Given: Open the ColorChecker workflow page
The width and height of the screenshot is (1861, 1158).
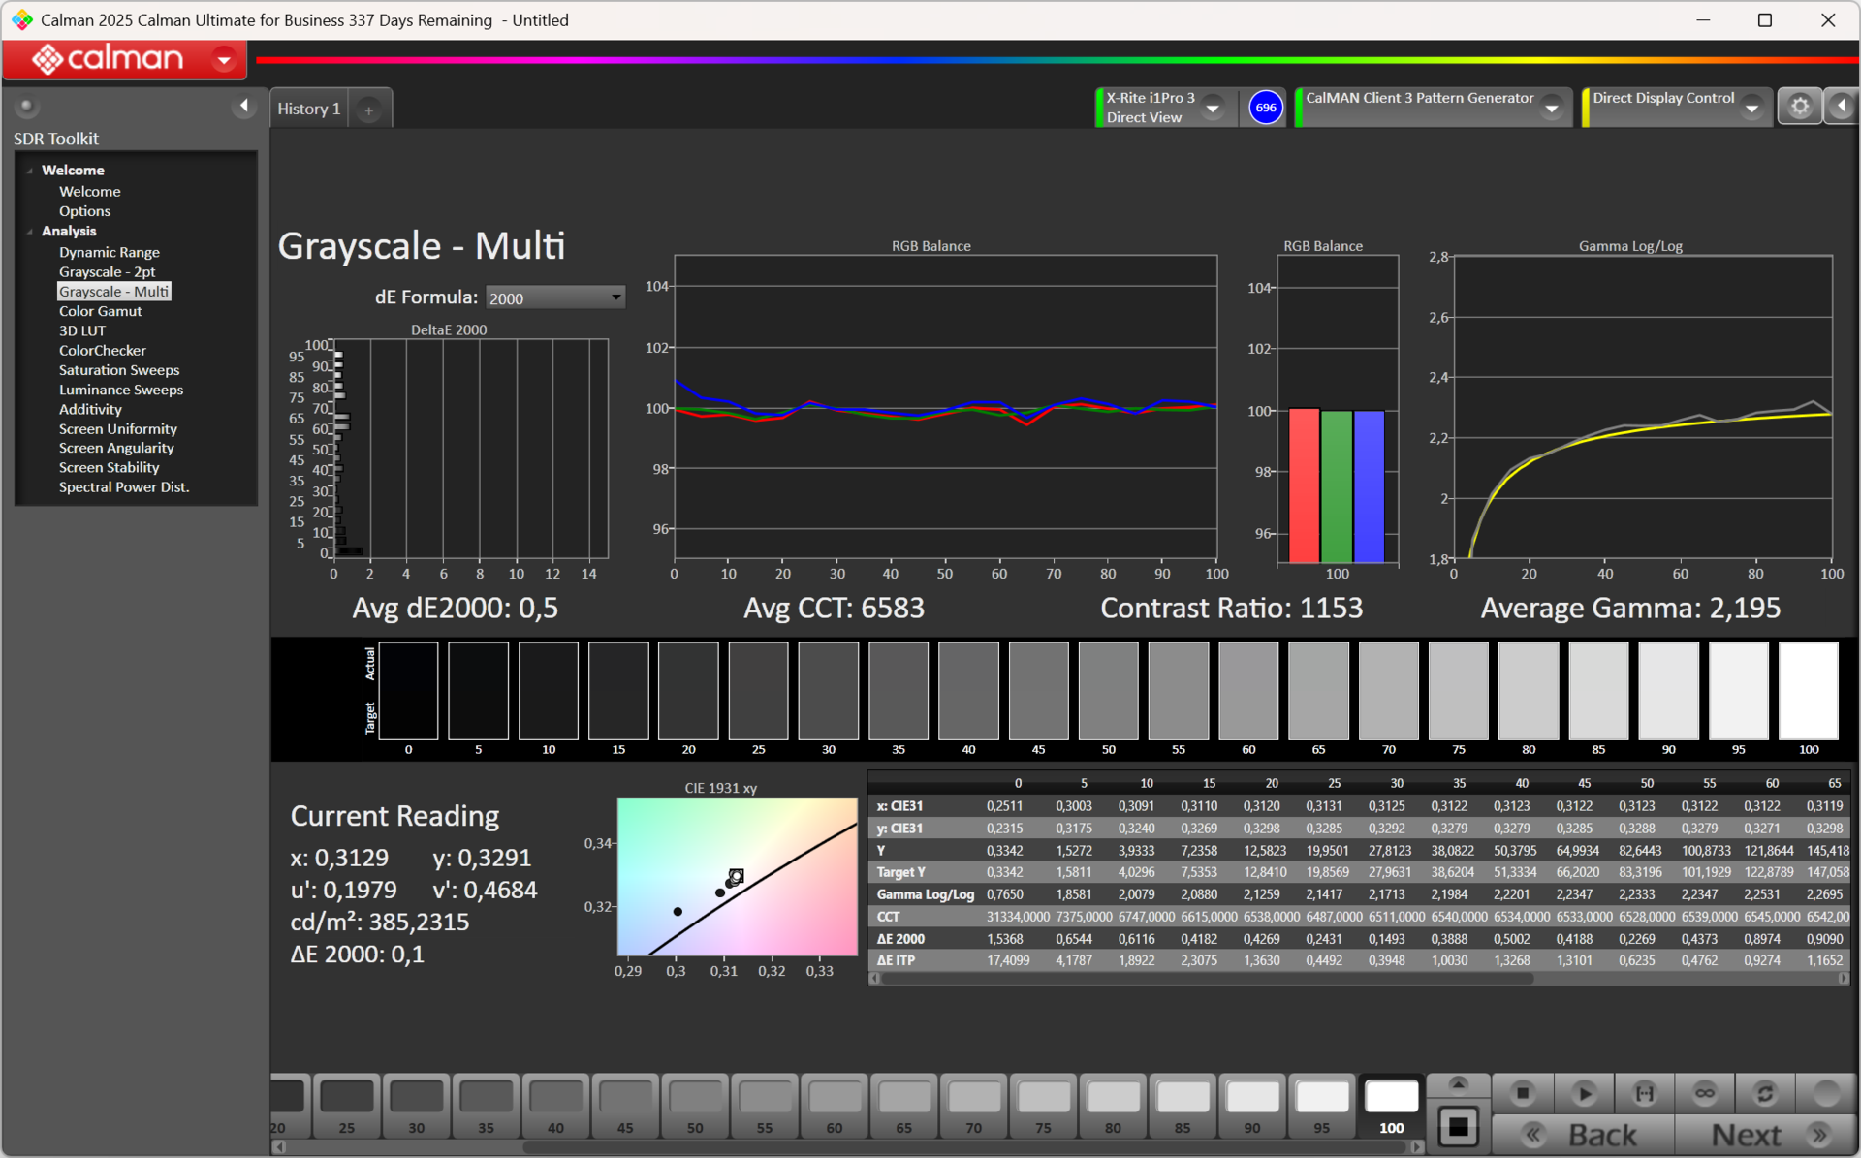Looking at the screenshot, I should click(x=102, y=350).
